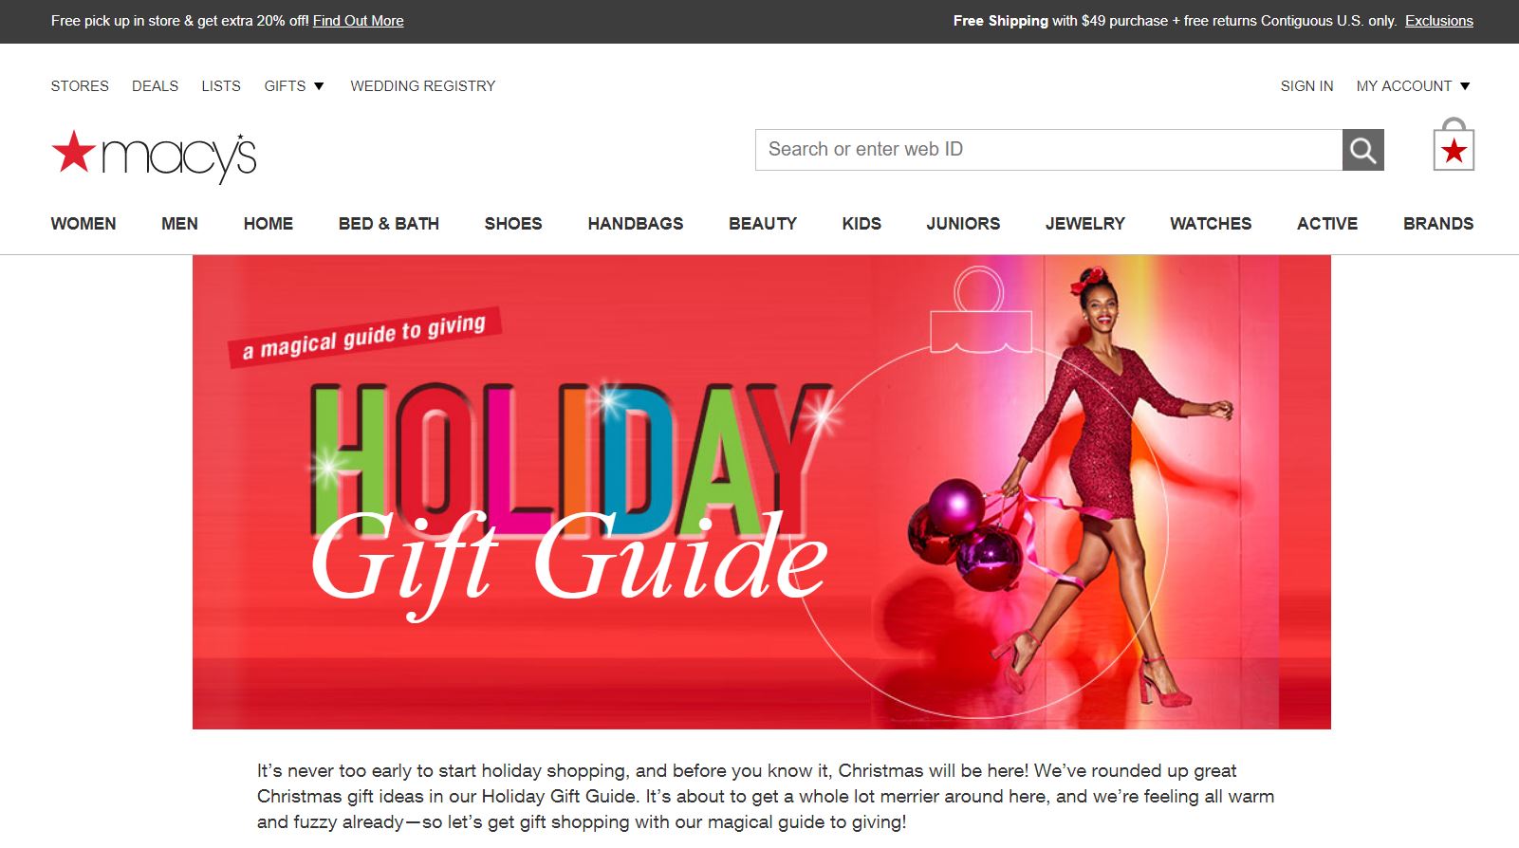Open the Handbags category menu
This screenshot has height=848, width=1519.
pyautogui.click(x=636, y=224)
